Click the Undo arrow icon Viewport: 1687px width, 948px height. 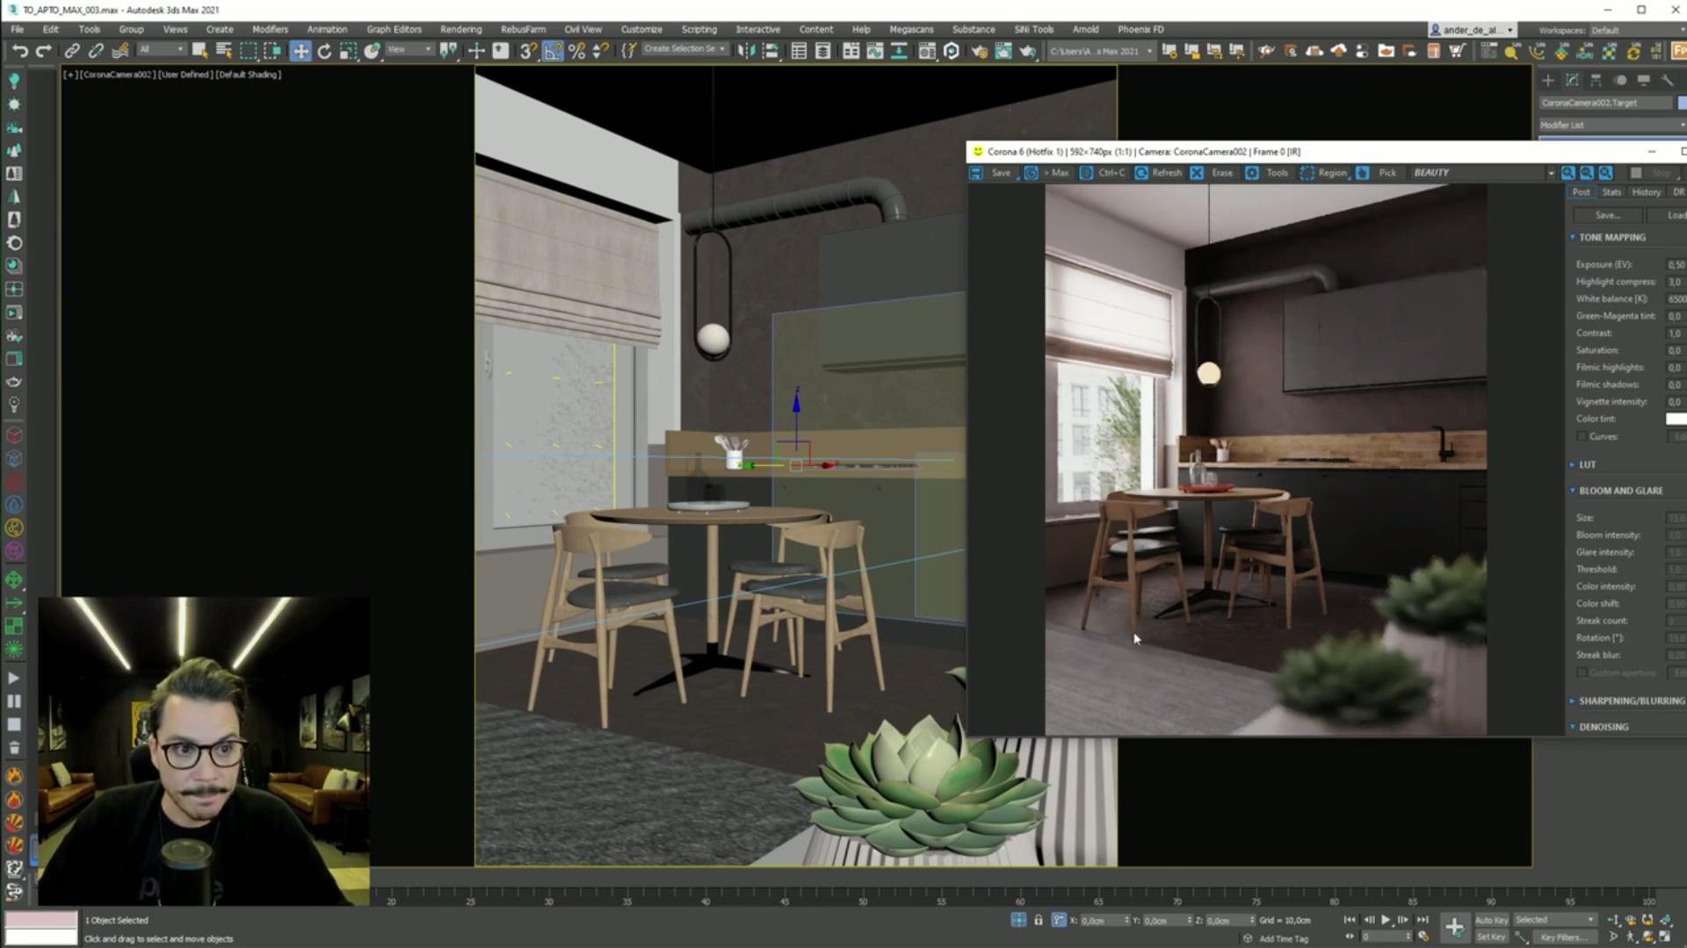click(x=19, y=51)
